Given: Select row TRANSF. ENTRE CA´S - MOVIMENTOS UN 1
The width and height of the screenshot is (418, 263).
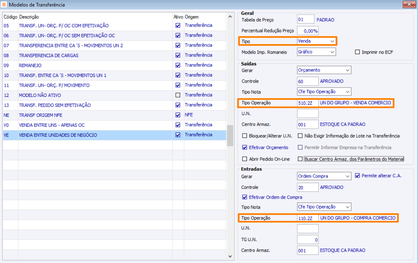Looking at the screenshot, I should coord(114,75).
